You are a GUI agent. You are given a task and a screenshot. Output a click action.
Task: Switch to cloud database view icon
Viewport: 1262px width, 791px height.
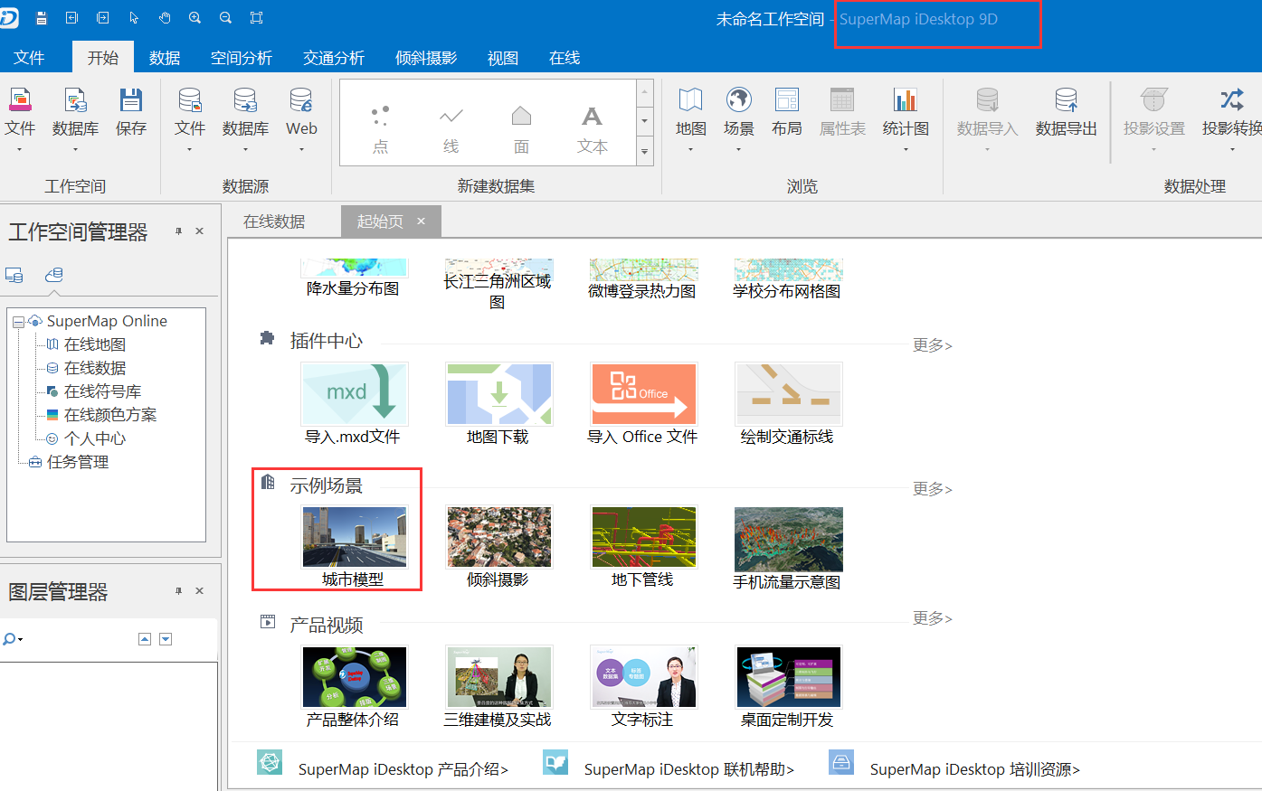pos(54,275)
